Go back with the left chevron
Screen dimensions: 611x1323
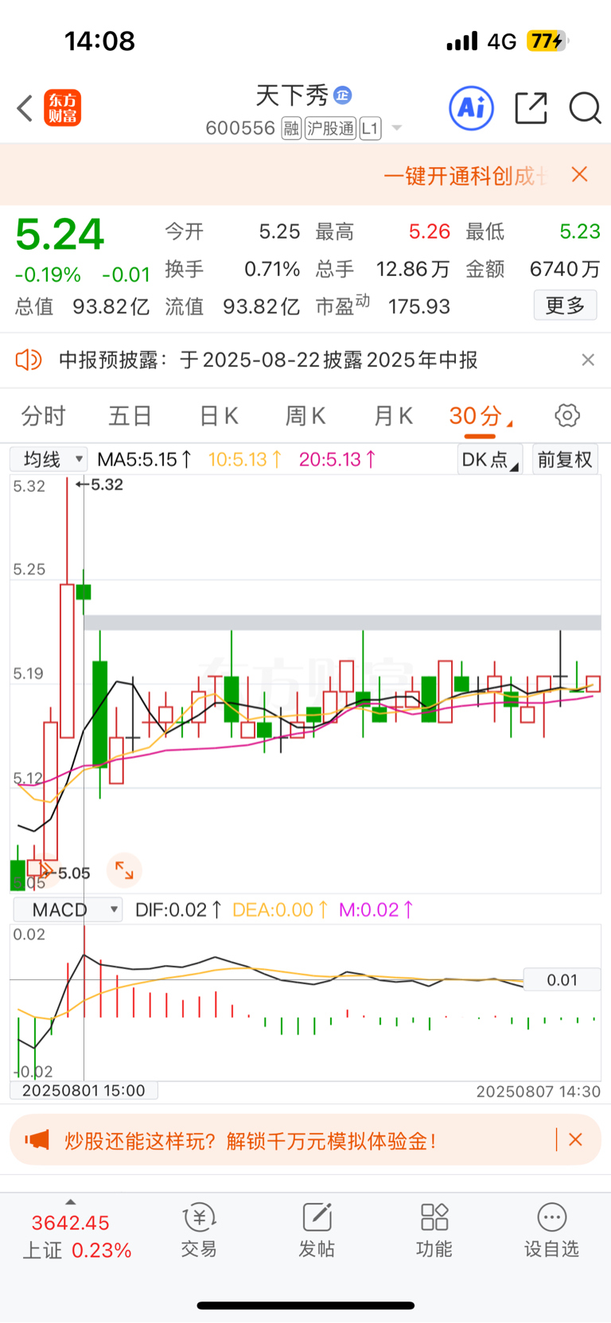25,108
